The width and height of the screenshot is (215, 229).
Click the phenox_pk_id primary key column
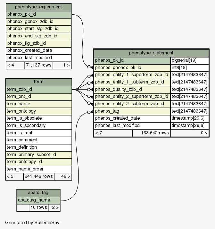pos(38,14)
